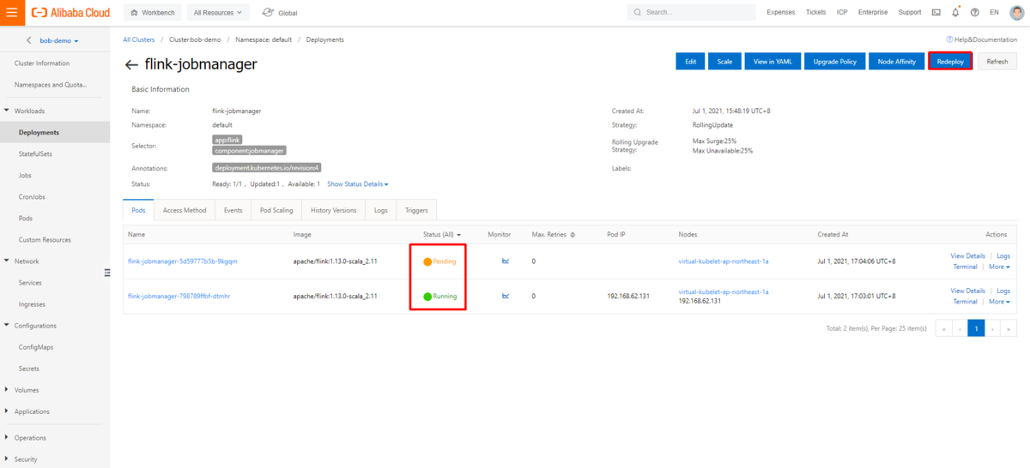
Task: Open ICP menu
Action: (x=841, y=13)
